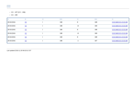Click the header above the name links column
Screen dimensions: 136x102
(x=25, y=19)
